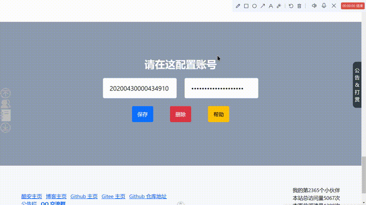This screenshot has height=205, width=366.
Task: Open help with the yellow 帮助 button
Action: pos(219,114)
